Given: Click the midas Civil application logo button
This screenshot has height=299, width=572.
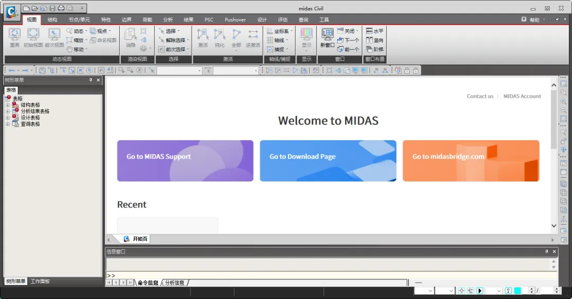Looking at the screenshot, I should click(11, 12).
